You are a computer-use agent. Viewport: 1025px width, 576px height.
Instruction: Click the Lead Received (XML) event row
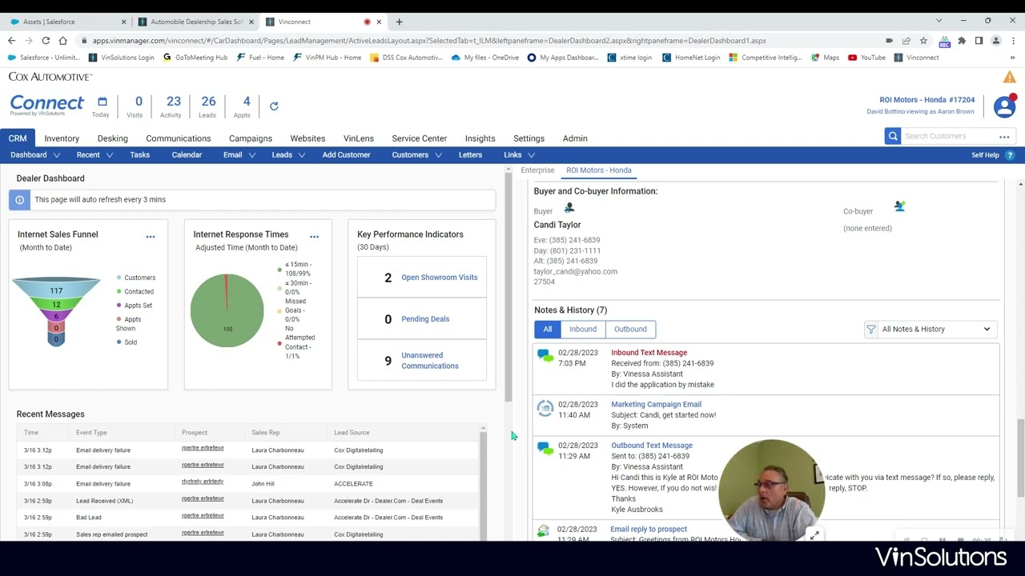(x=248, y=501)
